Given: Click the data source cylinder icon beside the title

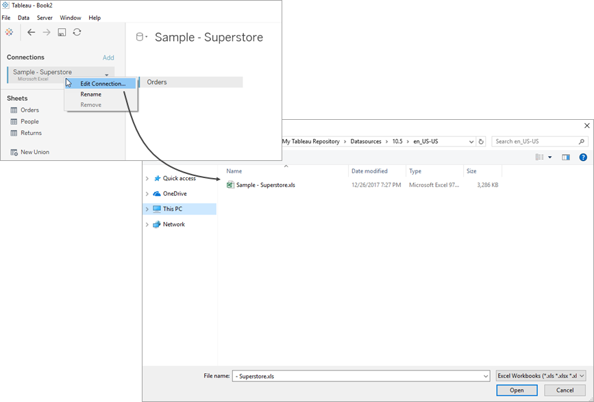Looking at the screenshot, I should click(x=140, y=37).
